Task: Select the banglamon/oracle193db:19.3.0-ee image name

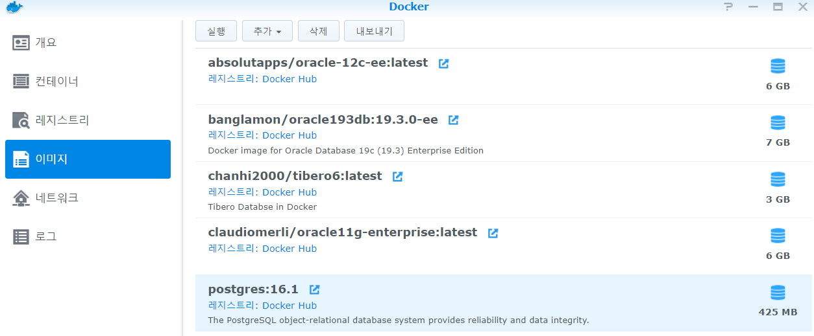Action: click(x=323, y=120)
